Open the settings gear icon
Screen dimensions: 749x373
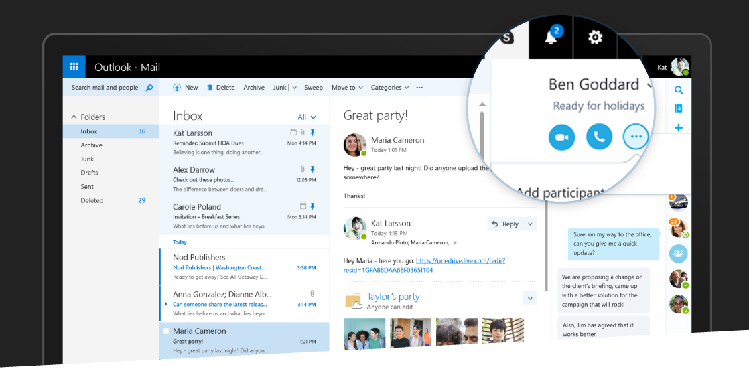click(595, 38)
